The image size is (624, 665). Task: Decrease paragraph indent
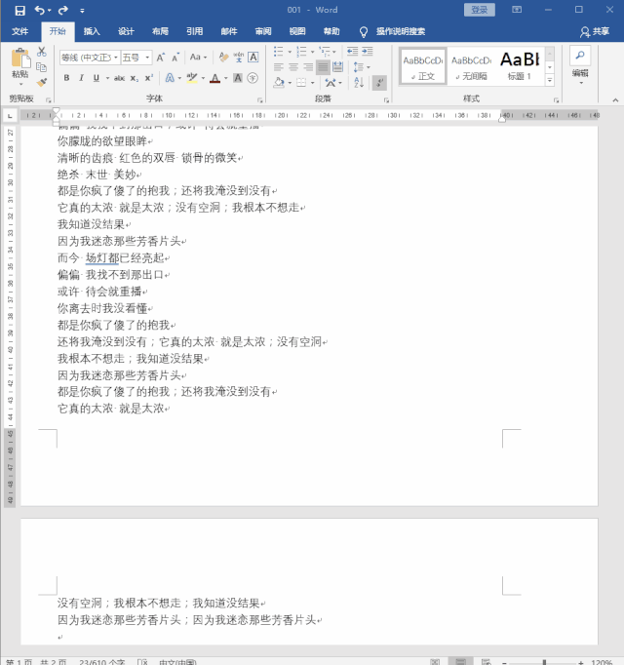tap(353, 52)
